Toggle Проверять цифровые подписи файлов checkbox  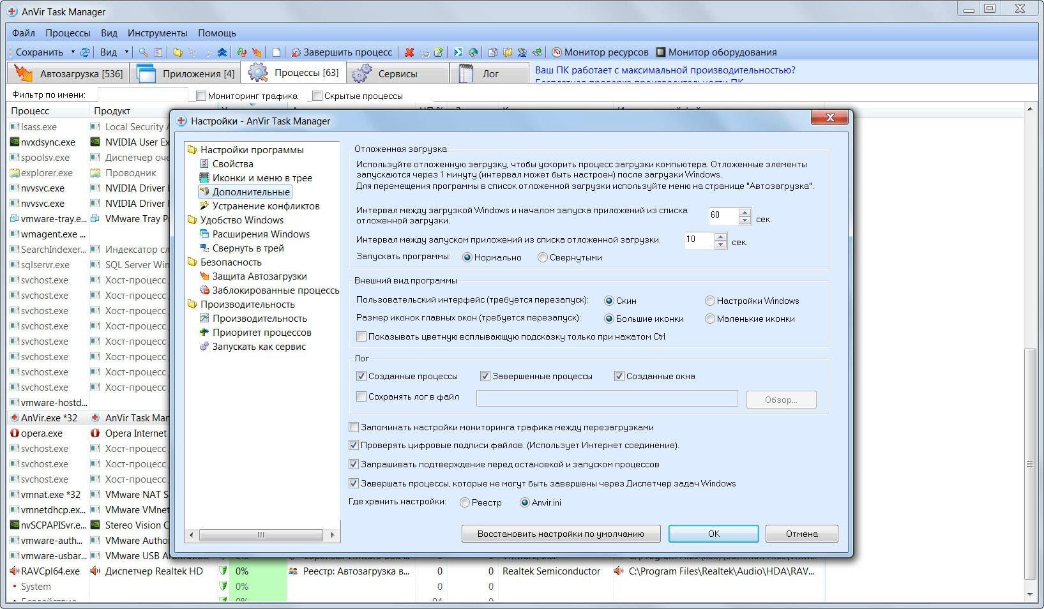(x=354, y=445)
